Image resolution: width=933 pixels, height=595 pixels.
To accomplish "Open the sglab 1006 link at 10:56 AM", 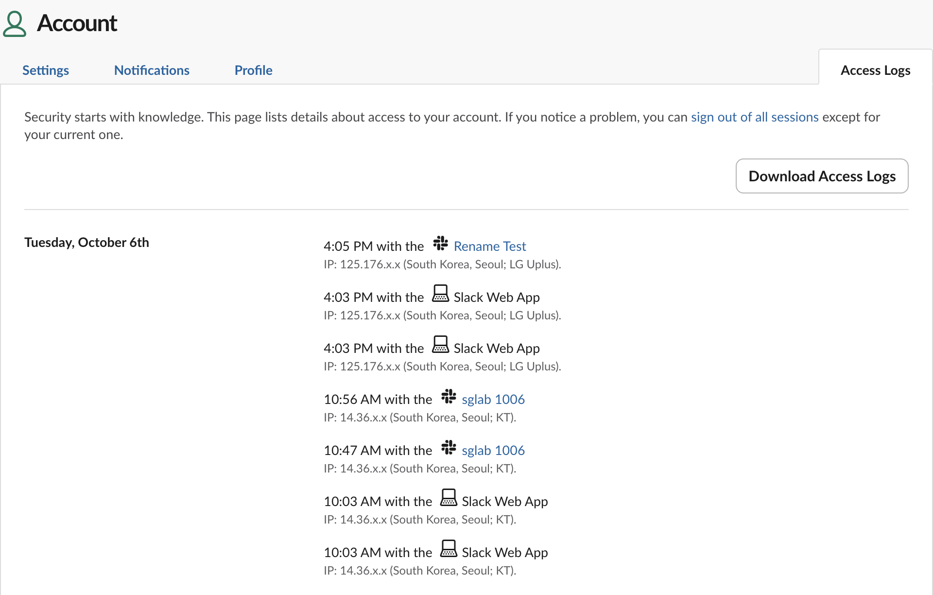I will click(x=493, y=400).
